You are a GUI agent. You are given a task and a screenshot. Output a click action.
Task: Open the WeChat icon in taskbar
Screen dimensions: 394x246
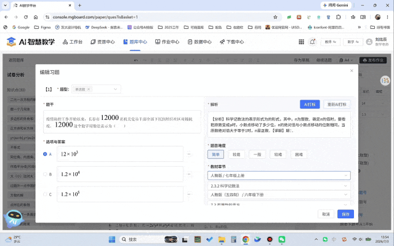coord(282,239)
